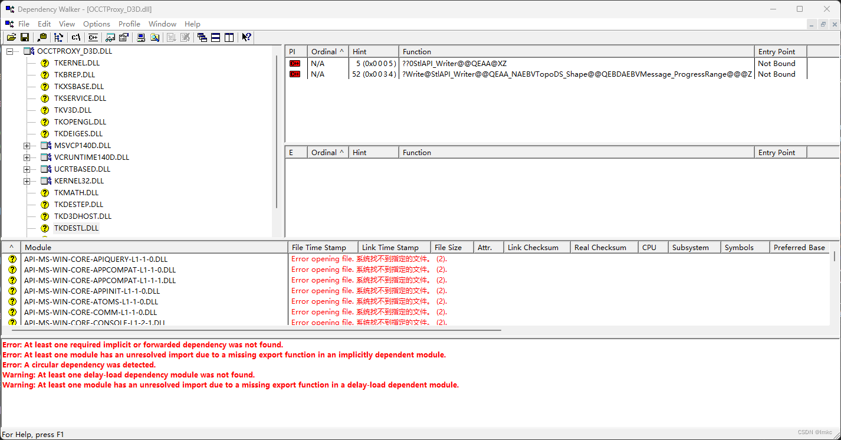
Task: Click View Module in External Viewer icon
Action: click(x=110, y=37)
